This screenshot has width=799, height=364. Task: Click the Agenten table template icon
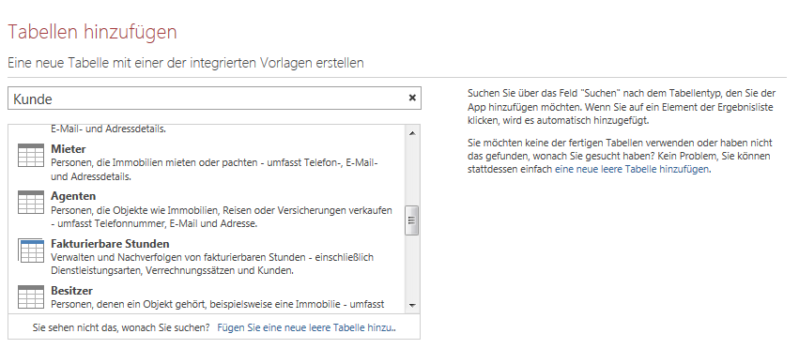[31, 202]
